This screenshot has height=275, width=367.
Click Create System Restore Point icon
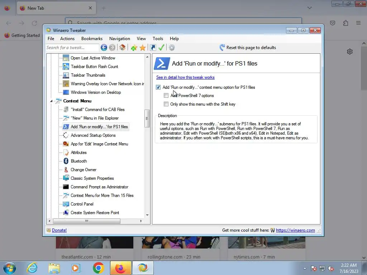click(66, 213)
